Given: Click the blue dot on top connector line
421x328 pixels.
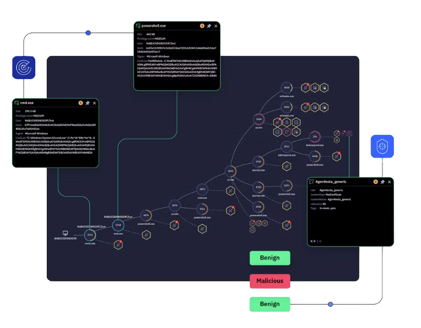Looking at the screenshot, I should click(x=88, y=33).
